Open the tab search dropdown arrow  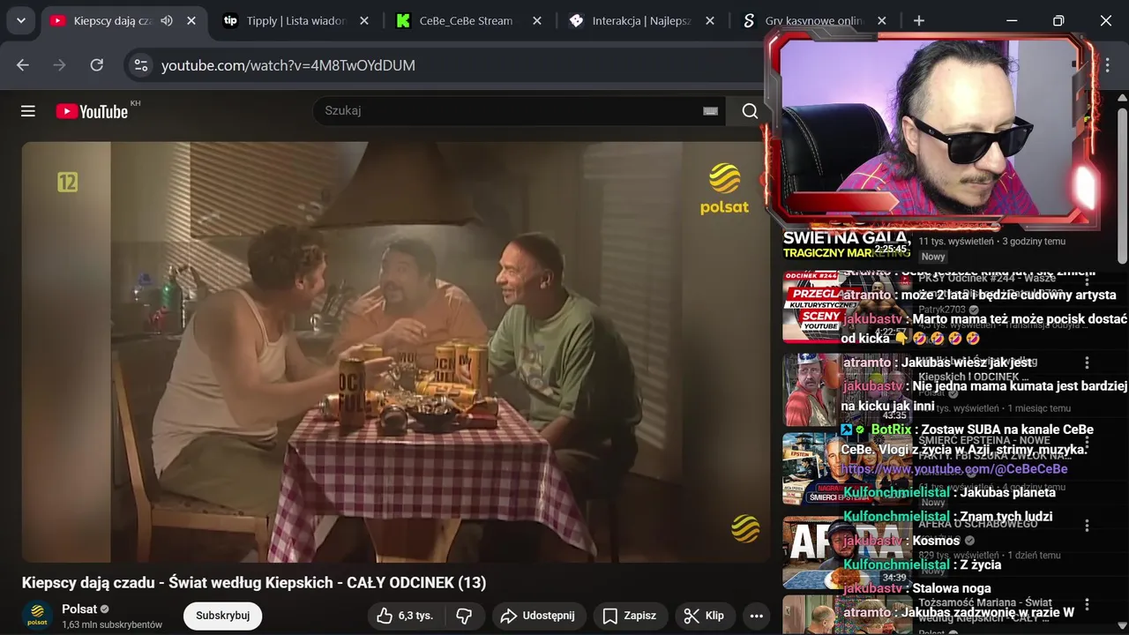point(20,20)
